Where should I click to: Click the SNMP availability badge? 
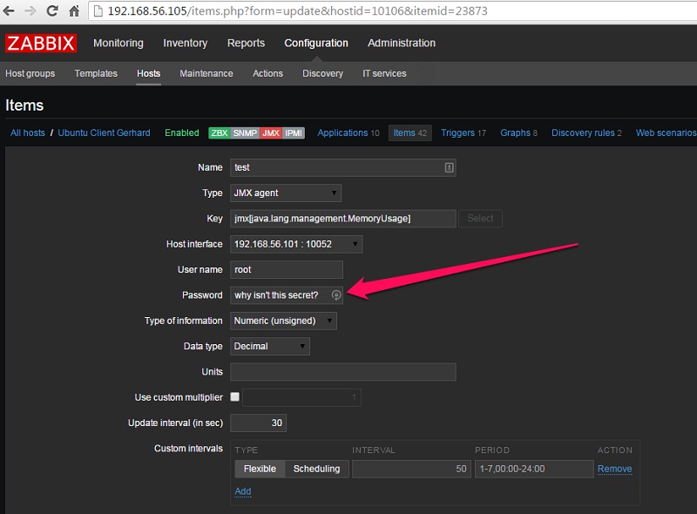[245, 133]
